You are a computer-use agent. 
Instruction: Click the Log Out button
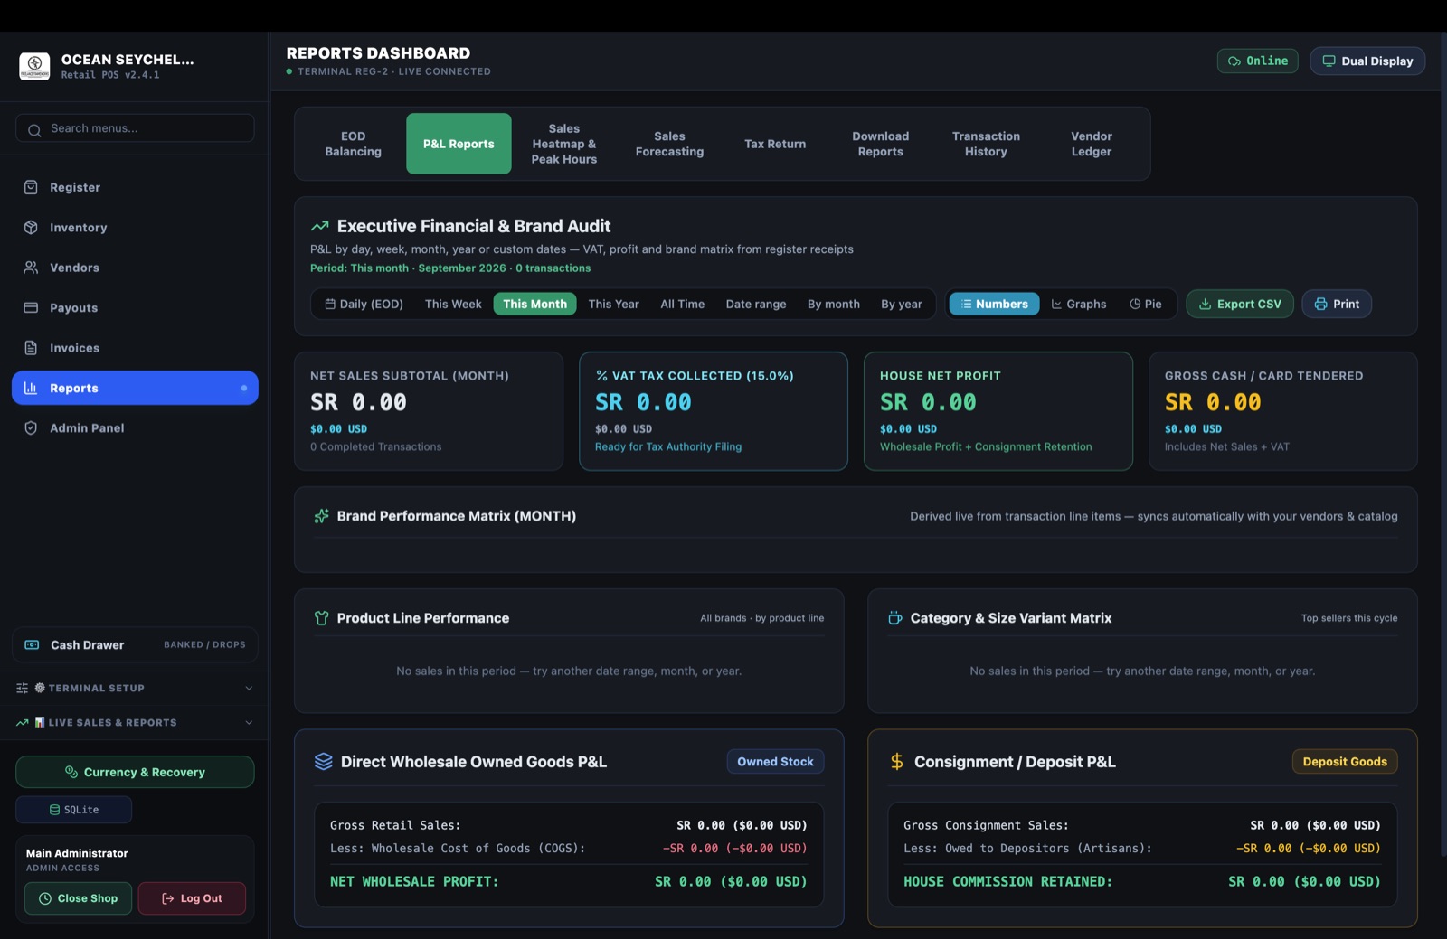pos(192,898)
